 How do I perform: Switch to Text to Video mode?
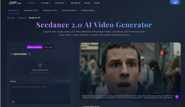click(x=49, y=47)
